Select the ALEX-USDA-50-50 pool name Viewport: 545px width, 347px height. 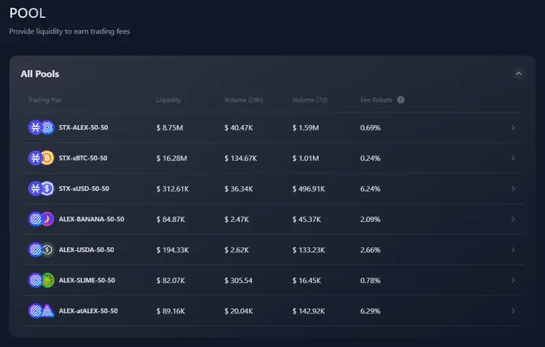point(86,250)
